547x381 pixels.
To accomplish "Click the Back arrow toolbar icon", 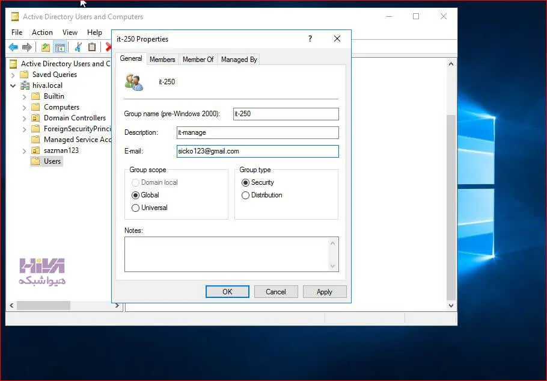I will [x=13, y=47].
